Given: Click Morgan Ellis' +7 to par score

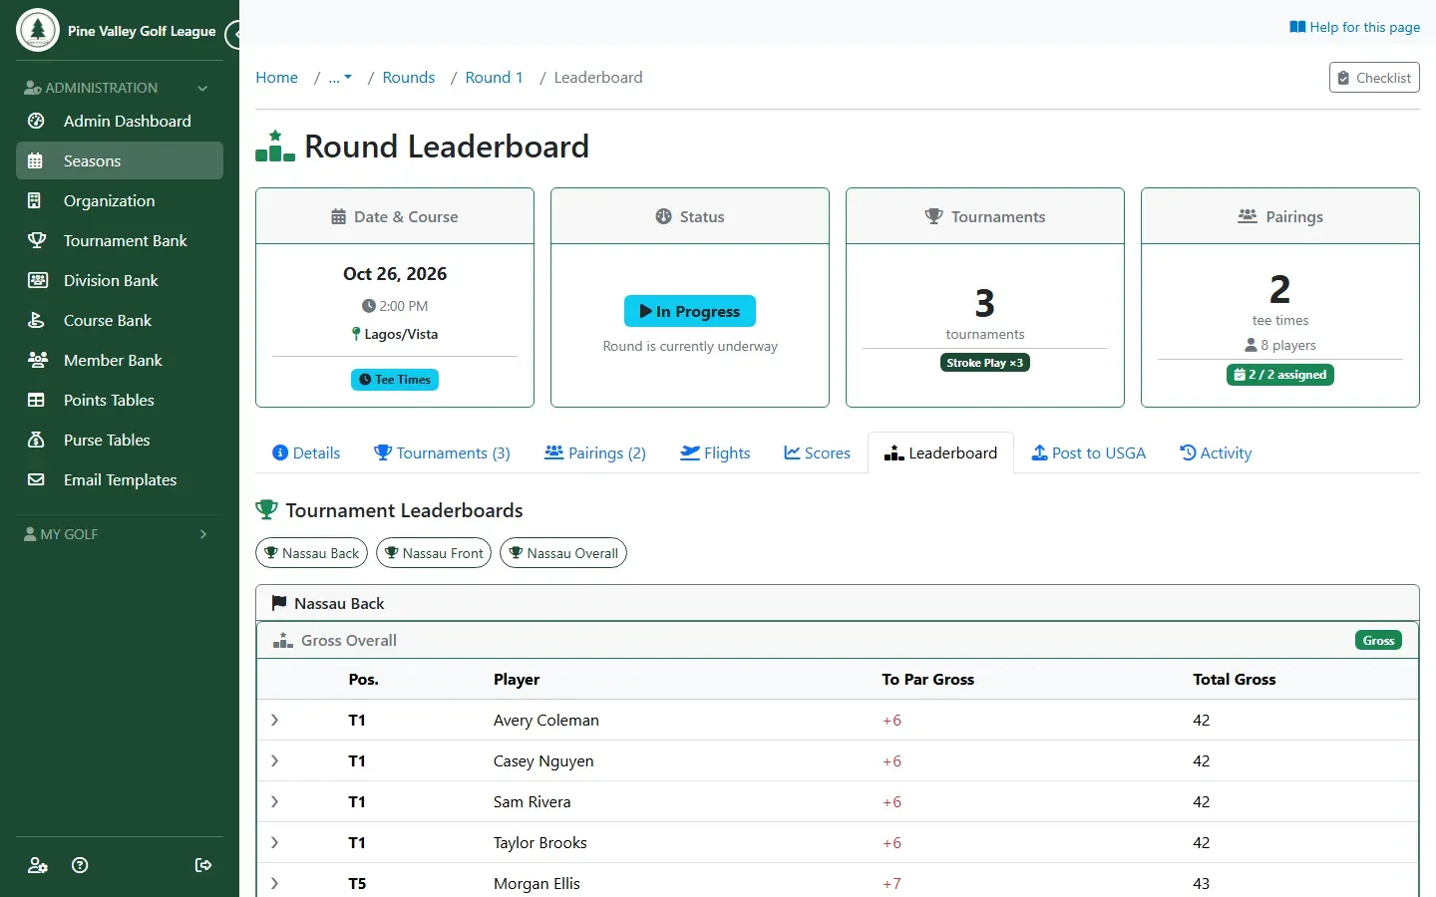Looking at the screenshot, I should pos(892,883).
